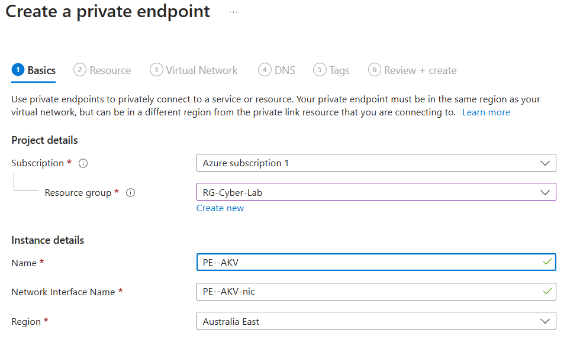Switch to the Resource tab

(110, 70)
